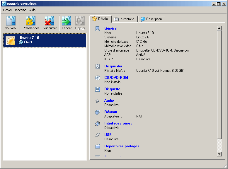
Task: Click the Général computer icon
Action: pyautogui.click(x=97, y=29)
